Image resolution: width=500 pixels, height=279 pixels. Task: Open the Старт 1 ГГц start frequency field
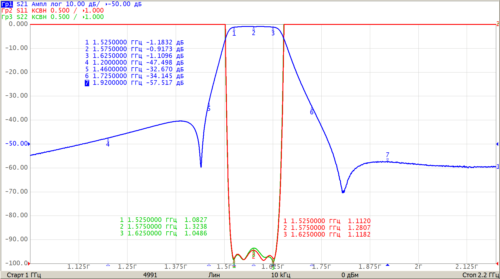24,275
